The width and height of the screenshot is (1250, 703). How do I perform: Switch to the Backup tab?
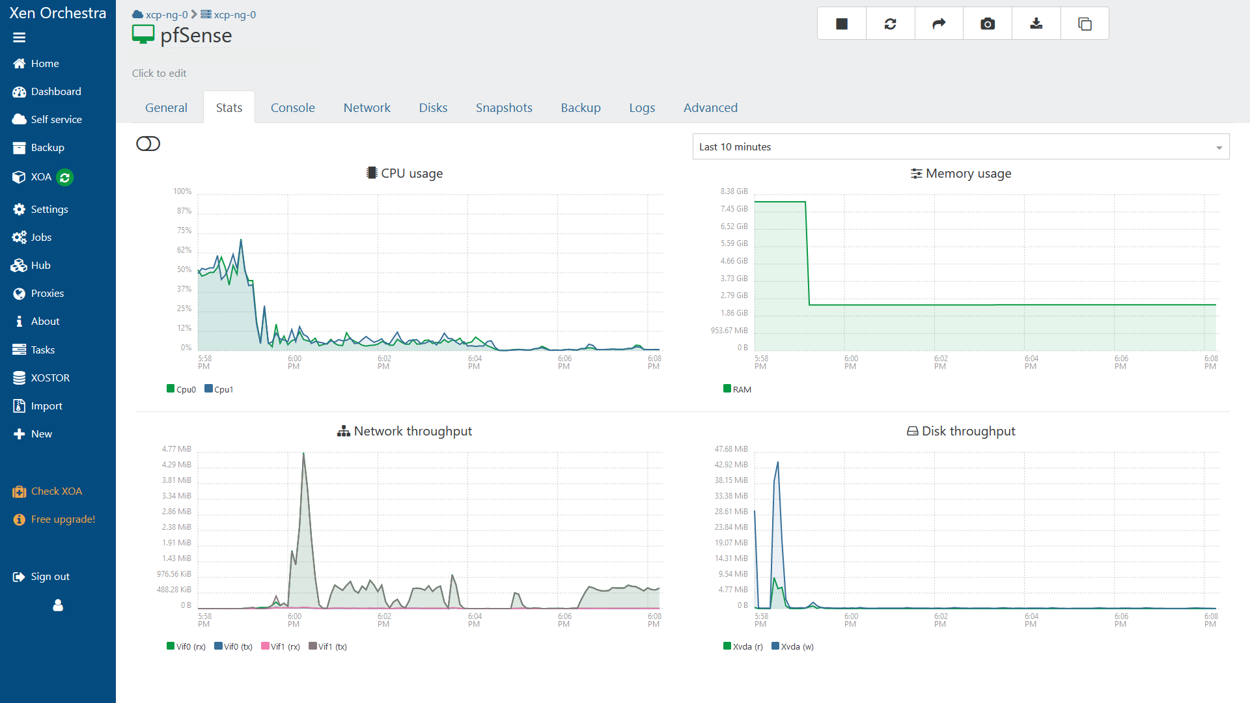click(581, 107)
